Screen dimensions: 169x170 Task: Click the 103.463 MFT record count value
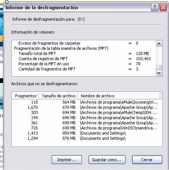tap(144, 59)
